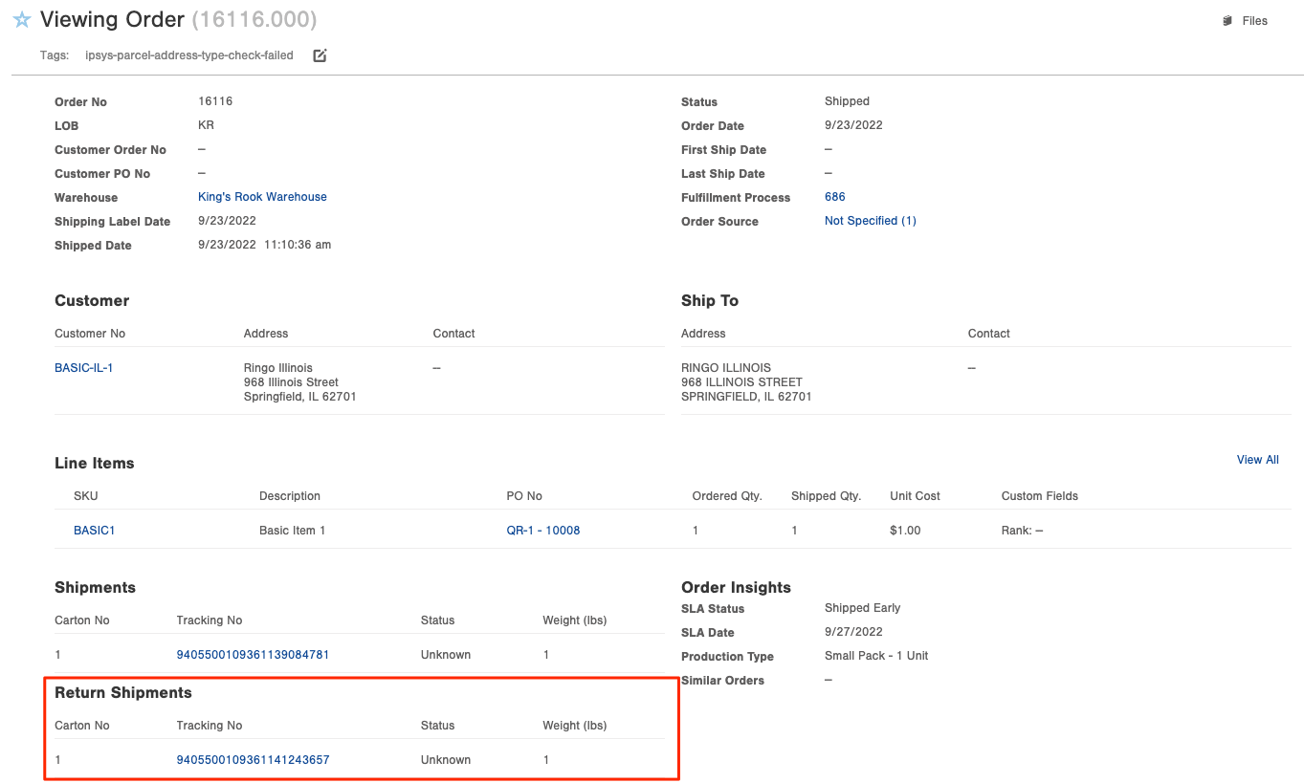Select the SLA Date 9/27/2022
Screen dimensions: 1304x783
pos(853,632)
